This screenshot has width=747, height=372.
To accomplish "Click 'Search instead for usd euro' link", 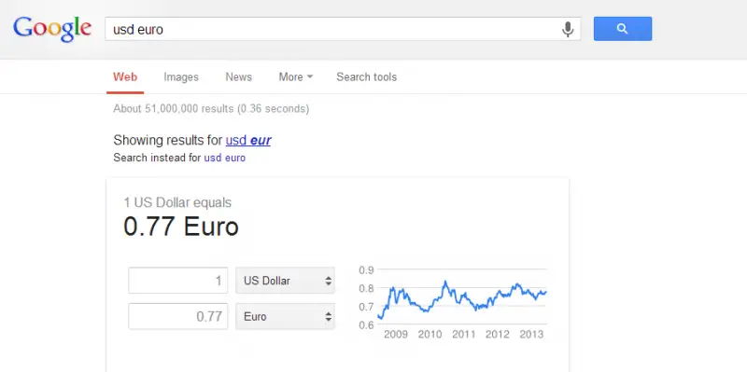I will (x=224, y=158).
